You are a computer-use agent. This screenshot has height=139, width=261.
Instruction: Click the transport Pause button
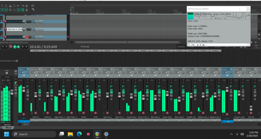26,47
